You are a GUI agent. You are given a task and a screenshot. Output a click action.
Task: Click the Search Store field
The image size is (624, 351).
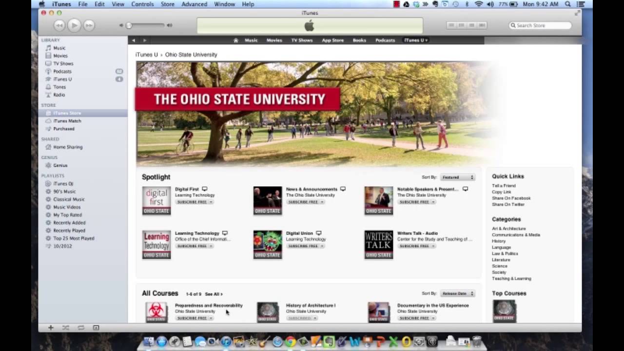[540, 25]
